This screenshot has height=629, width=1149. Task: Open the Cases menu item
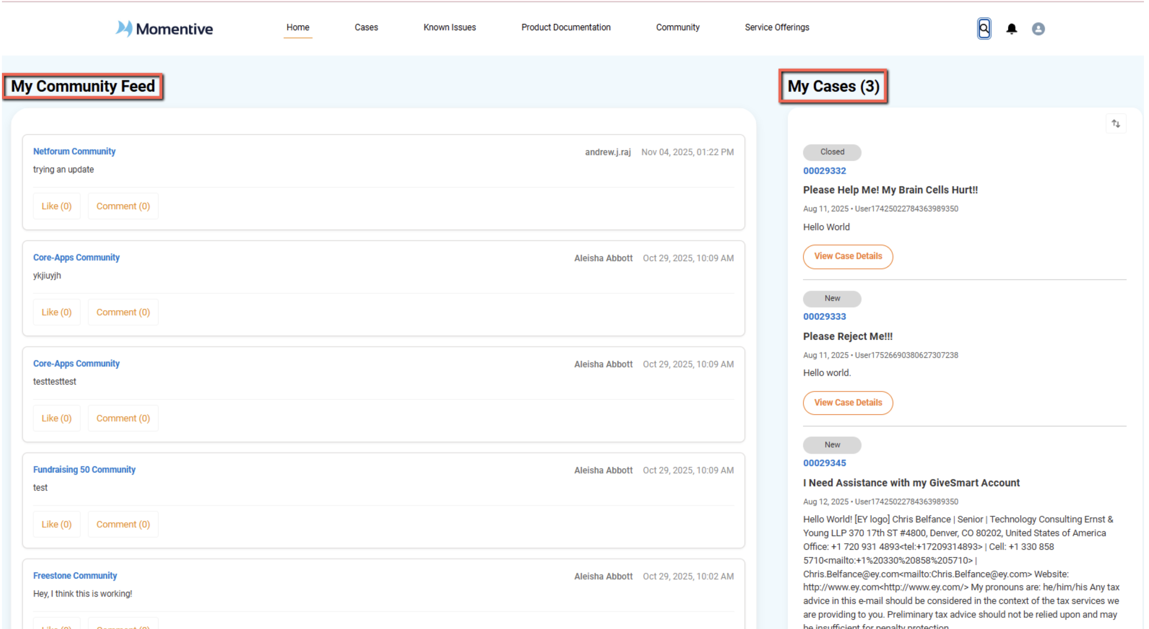click(366, 27)
